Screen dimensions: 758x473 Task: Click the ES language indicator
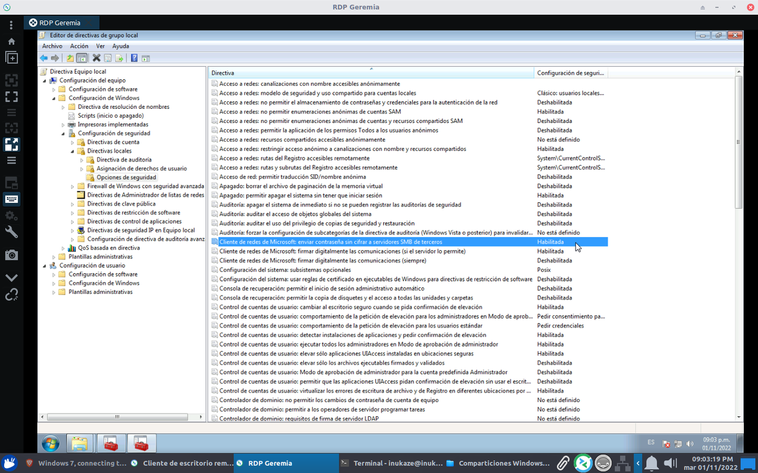[x=651, y=442]
